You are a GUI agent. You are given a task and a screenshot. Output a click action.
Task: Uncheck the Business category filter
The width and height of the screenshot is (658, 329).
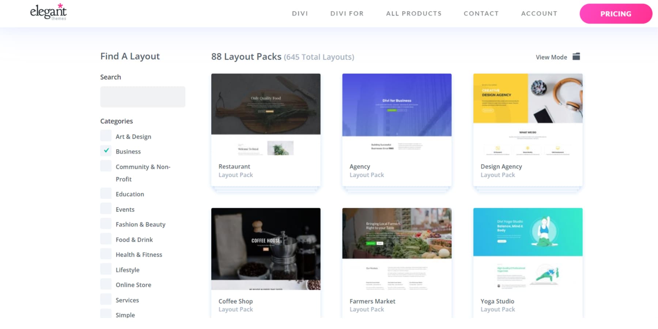(x=106, y=151)
